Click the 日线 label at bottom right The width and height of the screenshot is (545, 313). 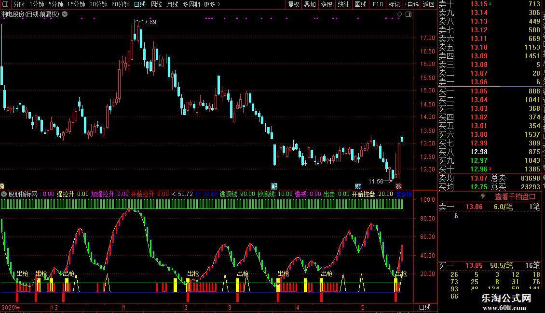(425, 307)
